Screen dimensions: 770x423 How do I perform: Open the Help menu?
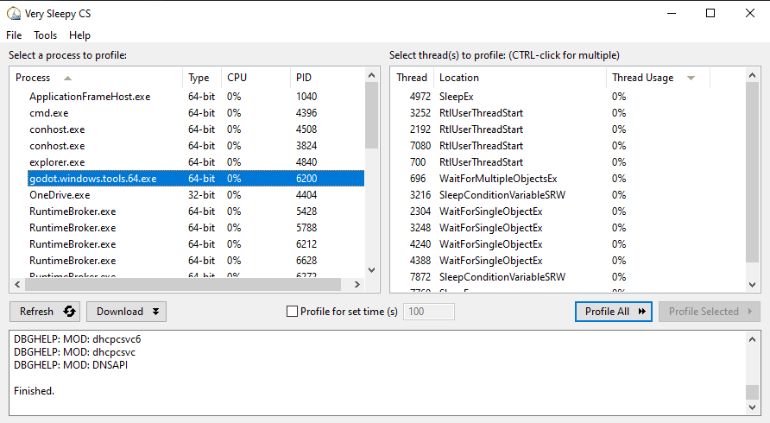tap(79, 35)
